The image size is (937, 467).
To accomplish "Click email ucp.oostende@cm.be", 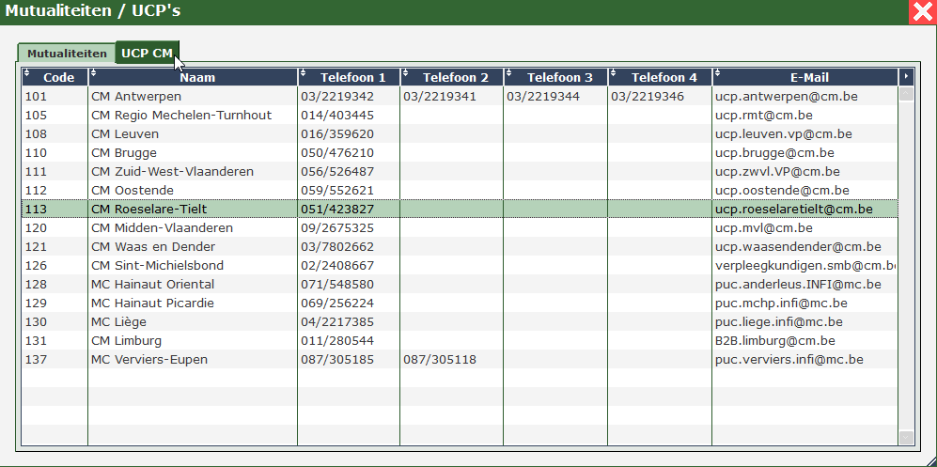I will [x=782, y=190].
